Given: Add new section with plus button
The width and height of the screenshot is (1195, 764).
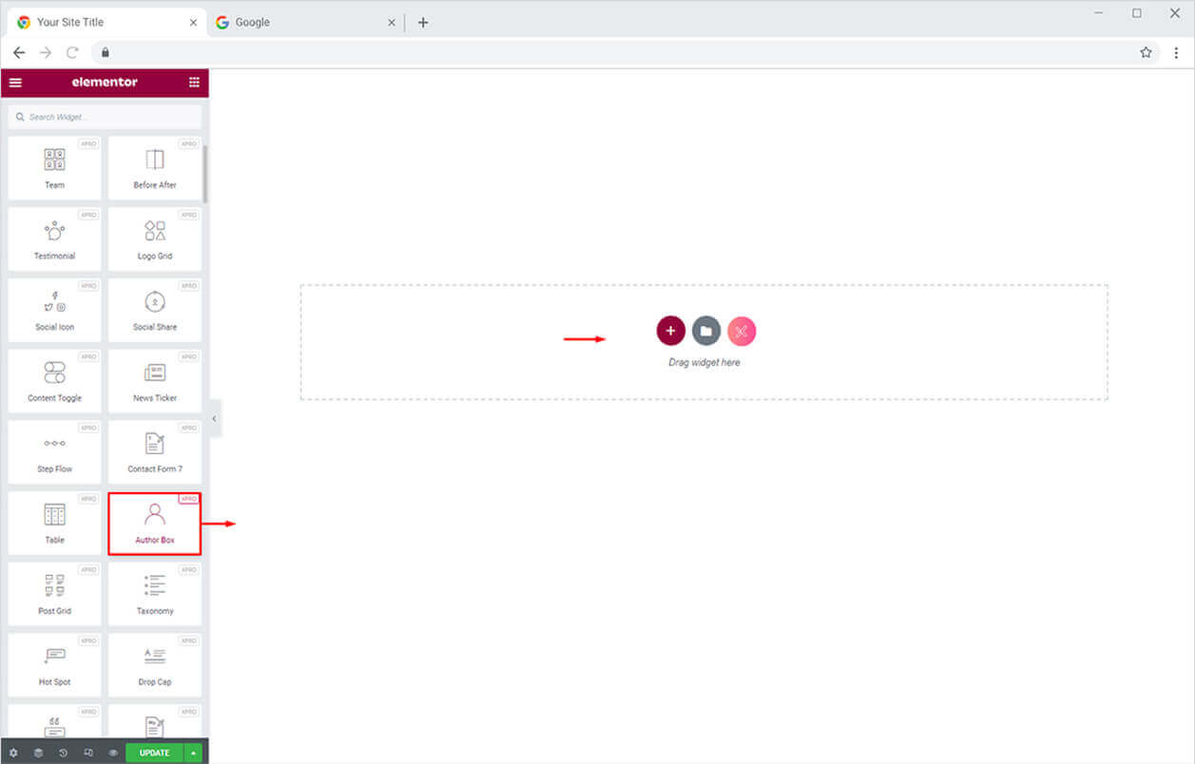Looking at the screenshot, I should coord(670,331).
